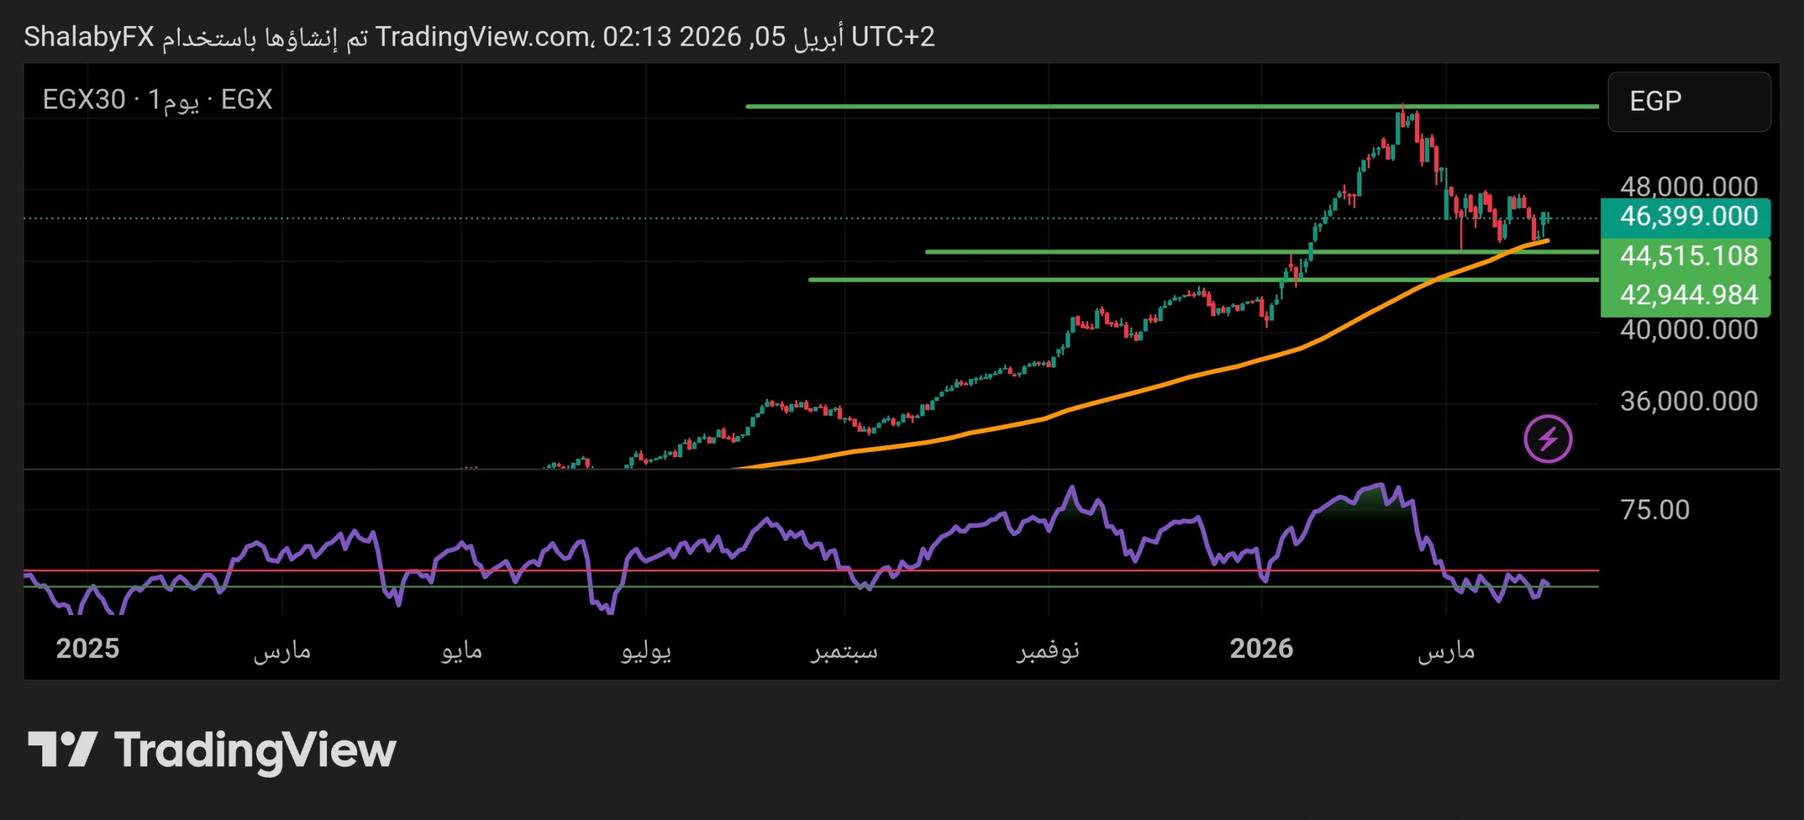Click the سبتمبر time axis label
Screen dimensions: 1804x820
(x=844, y=650)
